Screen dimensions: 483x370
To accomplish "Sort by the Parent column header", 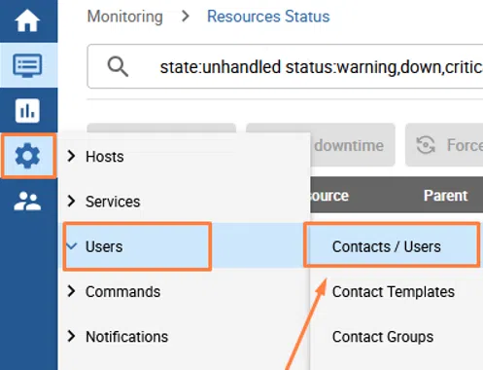I will 445,196.
